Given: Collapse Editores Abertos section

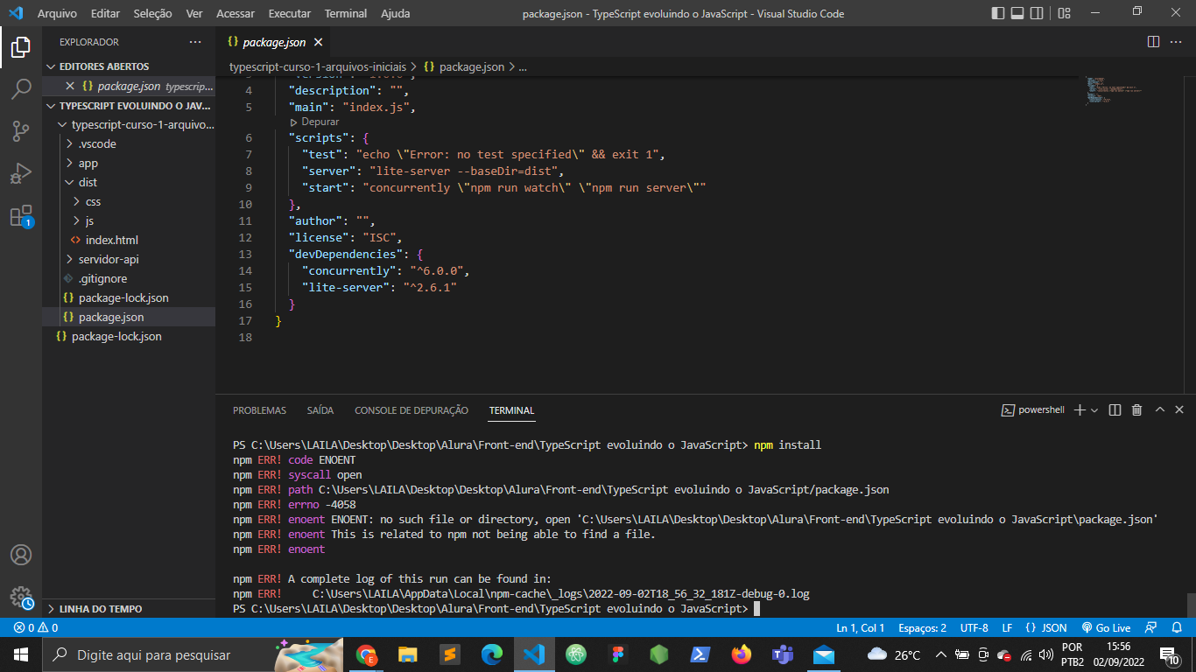Looking at the screenshot, I should (x=130, y=66).
